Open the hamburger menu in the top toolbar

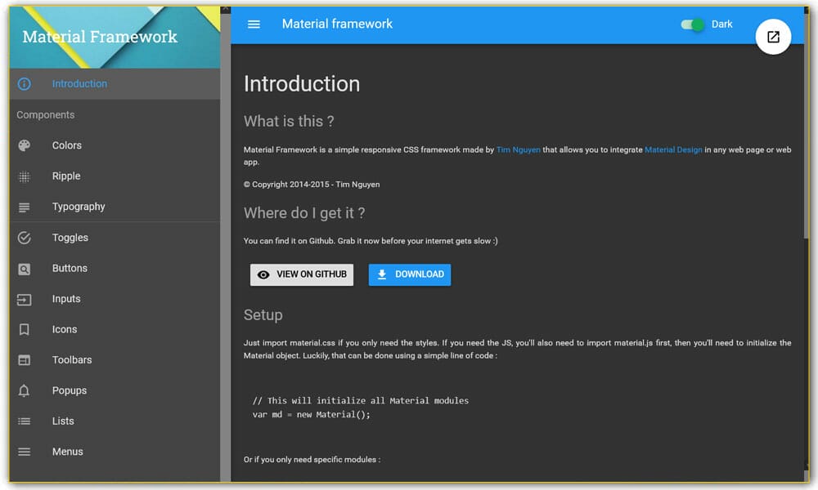tap(254, 24)
